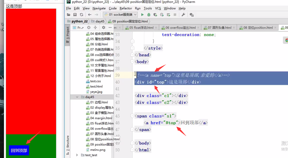Open the Project view selector dropdown
Viewport: 288px width, 158px height.
(78, 27)
